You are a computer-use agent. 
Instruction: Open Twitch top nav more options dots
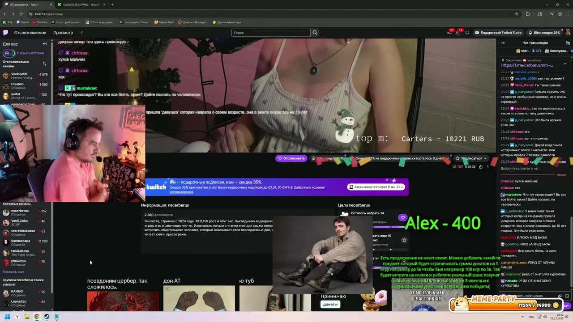tap(81, 33)
